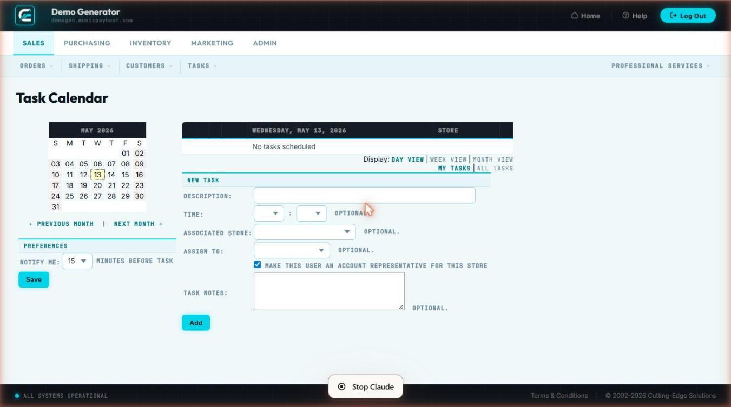Open the Marketing tab
The image size is (731, 407).
pyautogui.click(x=212, y=43)
